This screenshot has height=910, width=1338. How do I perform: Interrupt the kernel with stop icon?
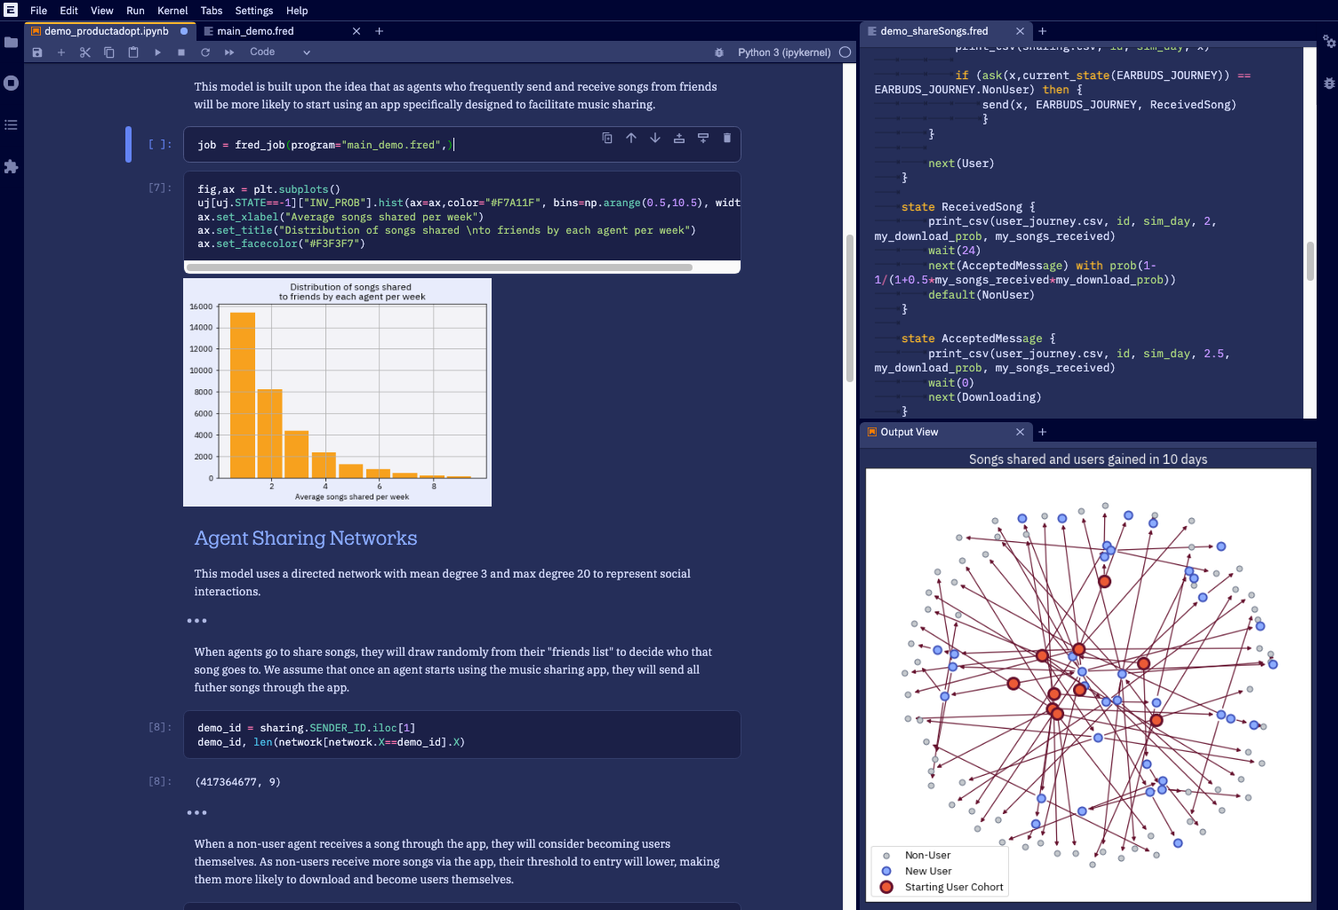(x=181, y=52)
